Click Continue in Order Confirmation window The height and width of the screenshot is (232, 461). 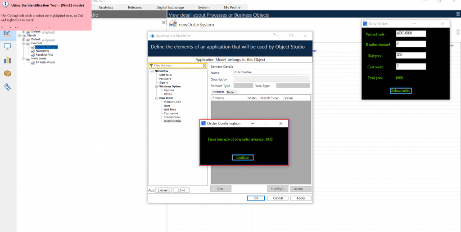pyautogui.click(x=243, y=157)
